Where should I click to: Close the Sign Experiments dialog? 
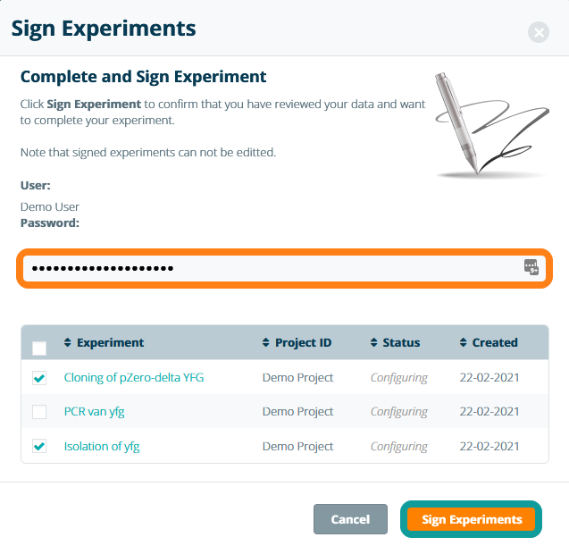click(538, 33)
